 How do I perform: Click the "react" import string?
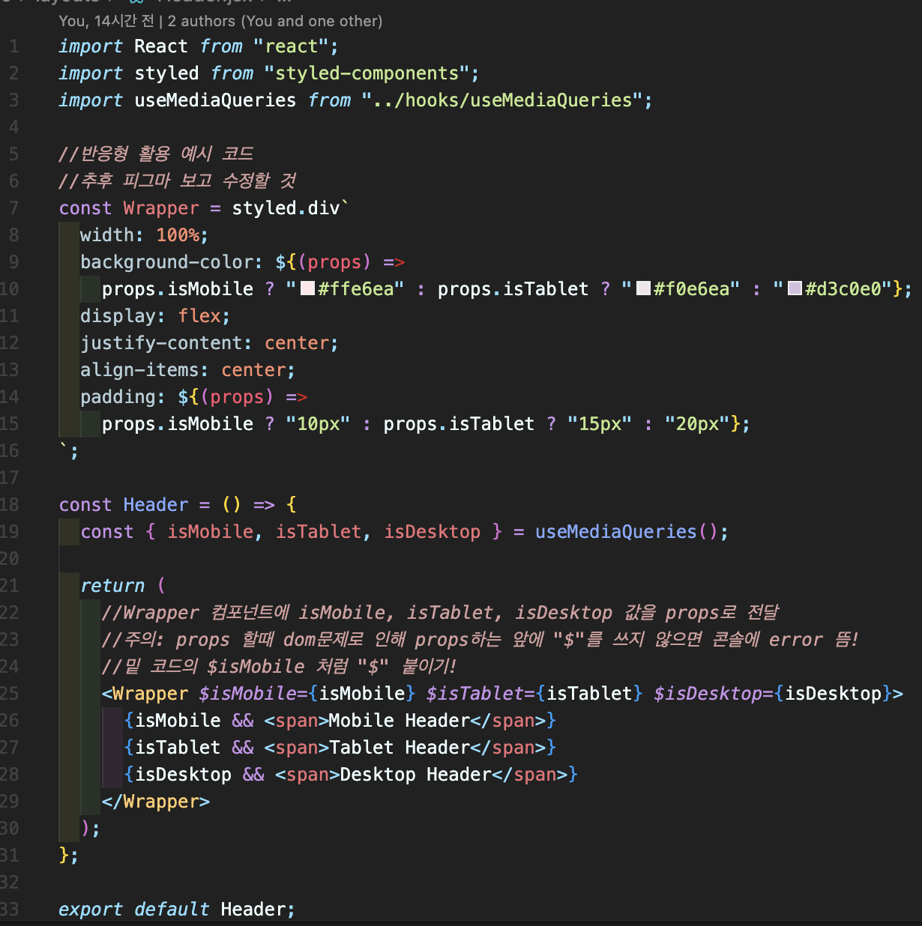click(291, 46)
